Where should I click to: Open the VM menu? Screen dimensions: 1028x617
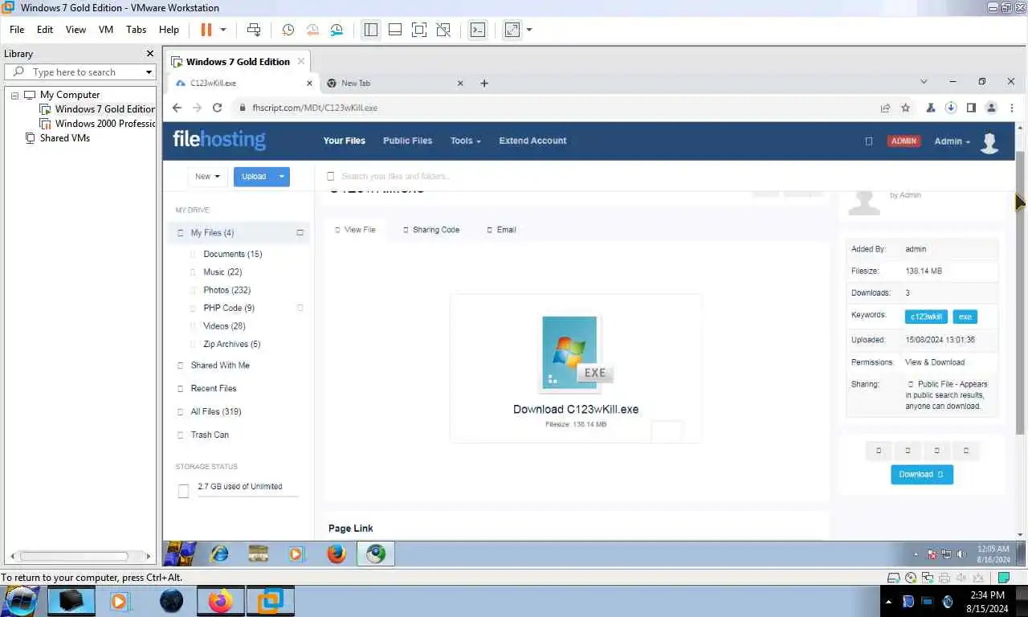tap(106, 30)
